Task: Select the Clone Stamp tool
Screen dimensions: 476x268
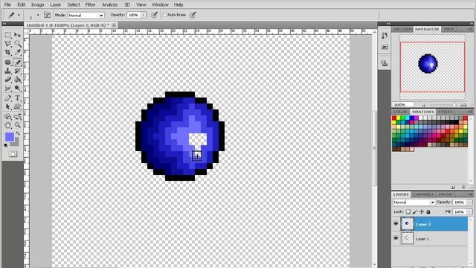Action: pyautogui.click(x=8, y=71)
